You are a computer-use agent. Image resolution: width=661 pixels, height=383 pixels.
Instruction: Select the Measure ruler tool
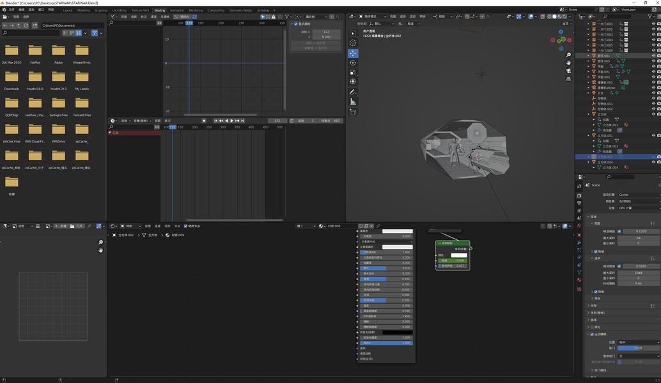[353, 101]
